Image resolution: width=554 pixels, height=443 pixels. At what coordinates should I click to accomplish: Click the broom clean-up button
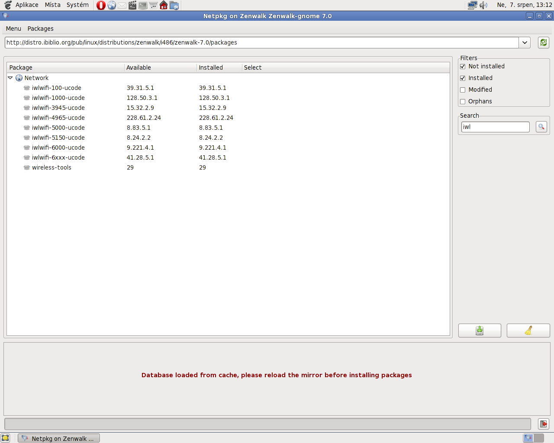(x=528, y=331)
